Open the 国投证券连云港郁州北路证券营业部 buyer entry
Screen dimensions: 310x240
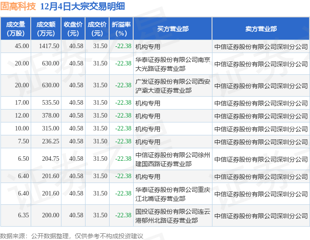click(172, 216)
